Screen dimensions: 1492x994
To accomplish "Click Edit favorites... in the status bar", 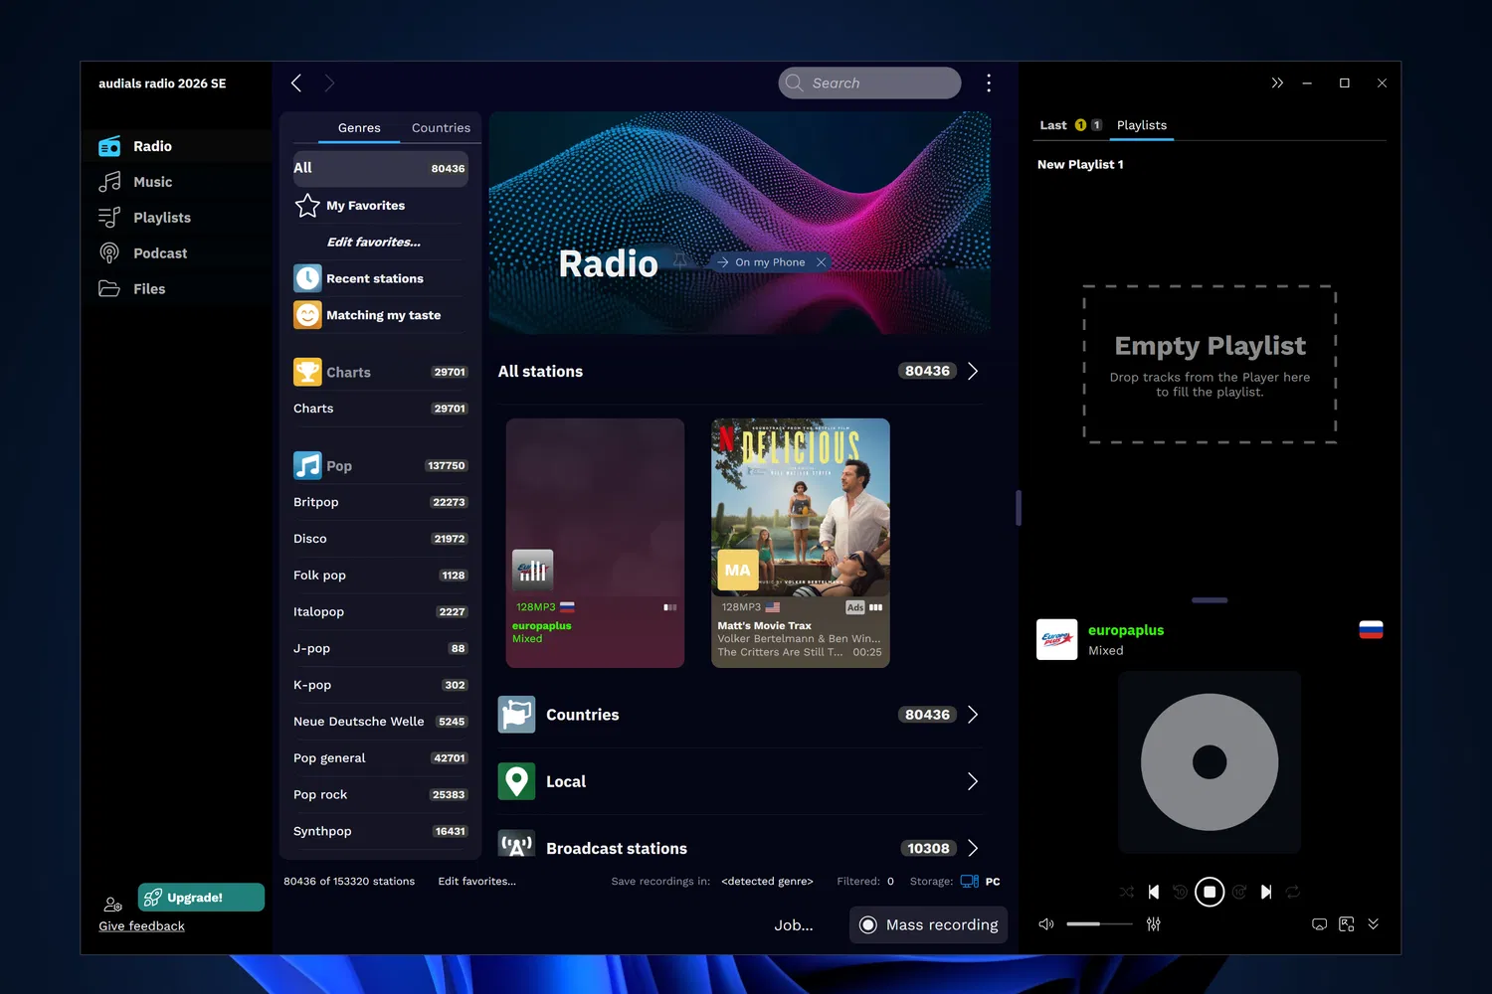I will [x=477, y=882].
